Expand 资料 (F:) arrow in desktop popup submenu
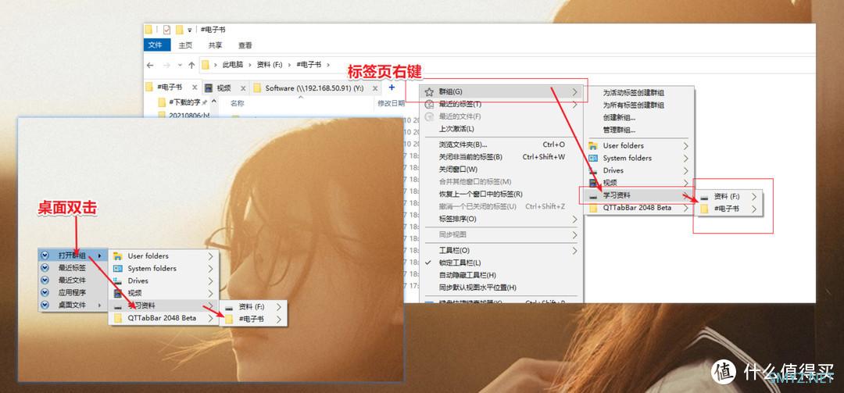844x393 pixels. click(x=278, y=307)
